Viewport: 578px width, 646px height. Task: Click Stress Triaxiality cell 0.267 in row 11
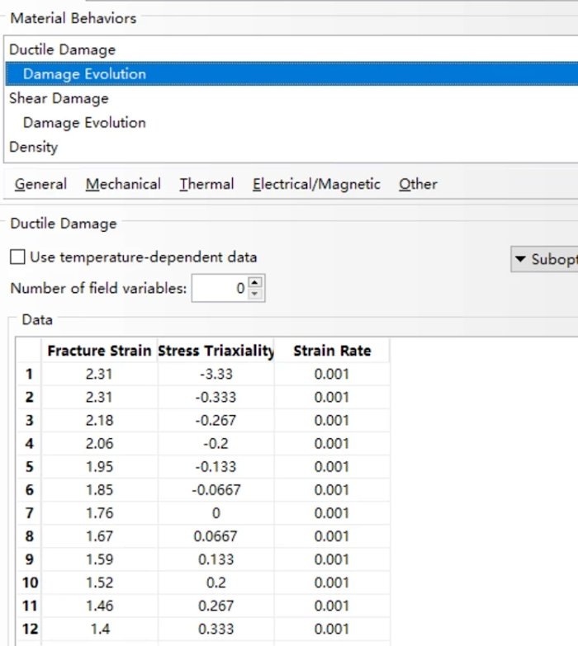216,606
